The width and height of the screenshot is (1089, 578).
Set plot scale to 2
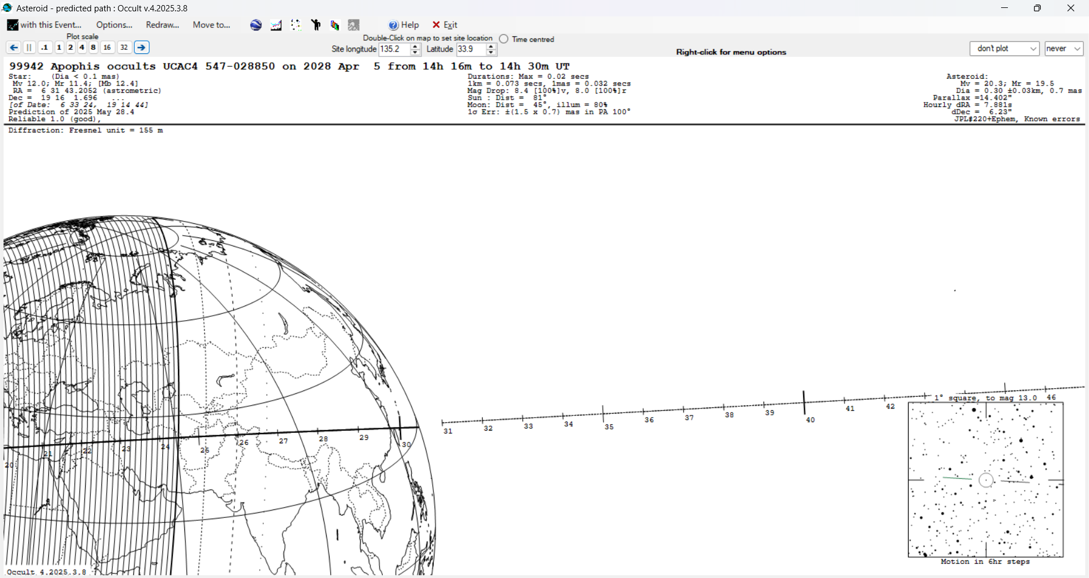coord(70,48)
